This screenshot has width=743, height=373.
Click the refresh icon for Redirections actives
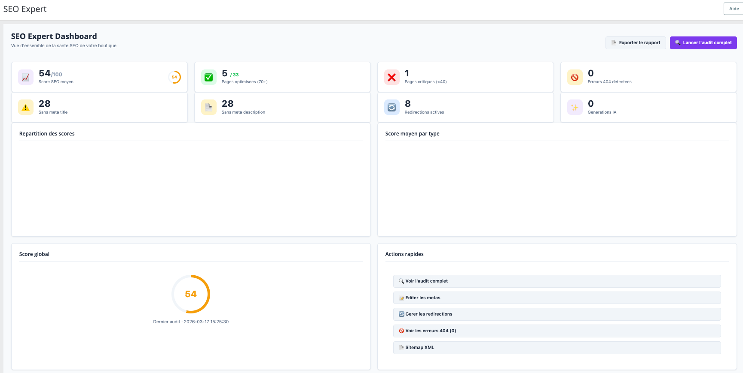392,108
